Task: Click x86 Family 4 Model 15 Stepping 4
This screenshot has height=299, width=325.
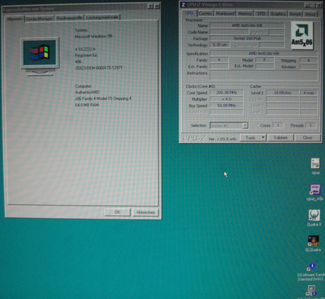Action: tap(103, 98)
